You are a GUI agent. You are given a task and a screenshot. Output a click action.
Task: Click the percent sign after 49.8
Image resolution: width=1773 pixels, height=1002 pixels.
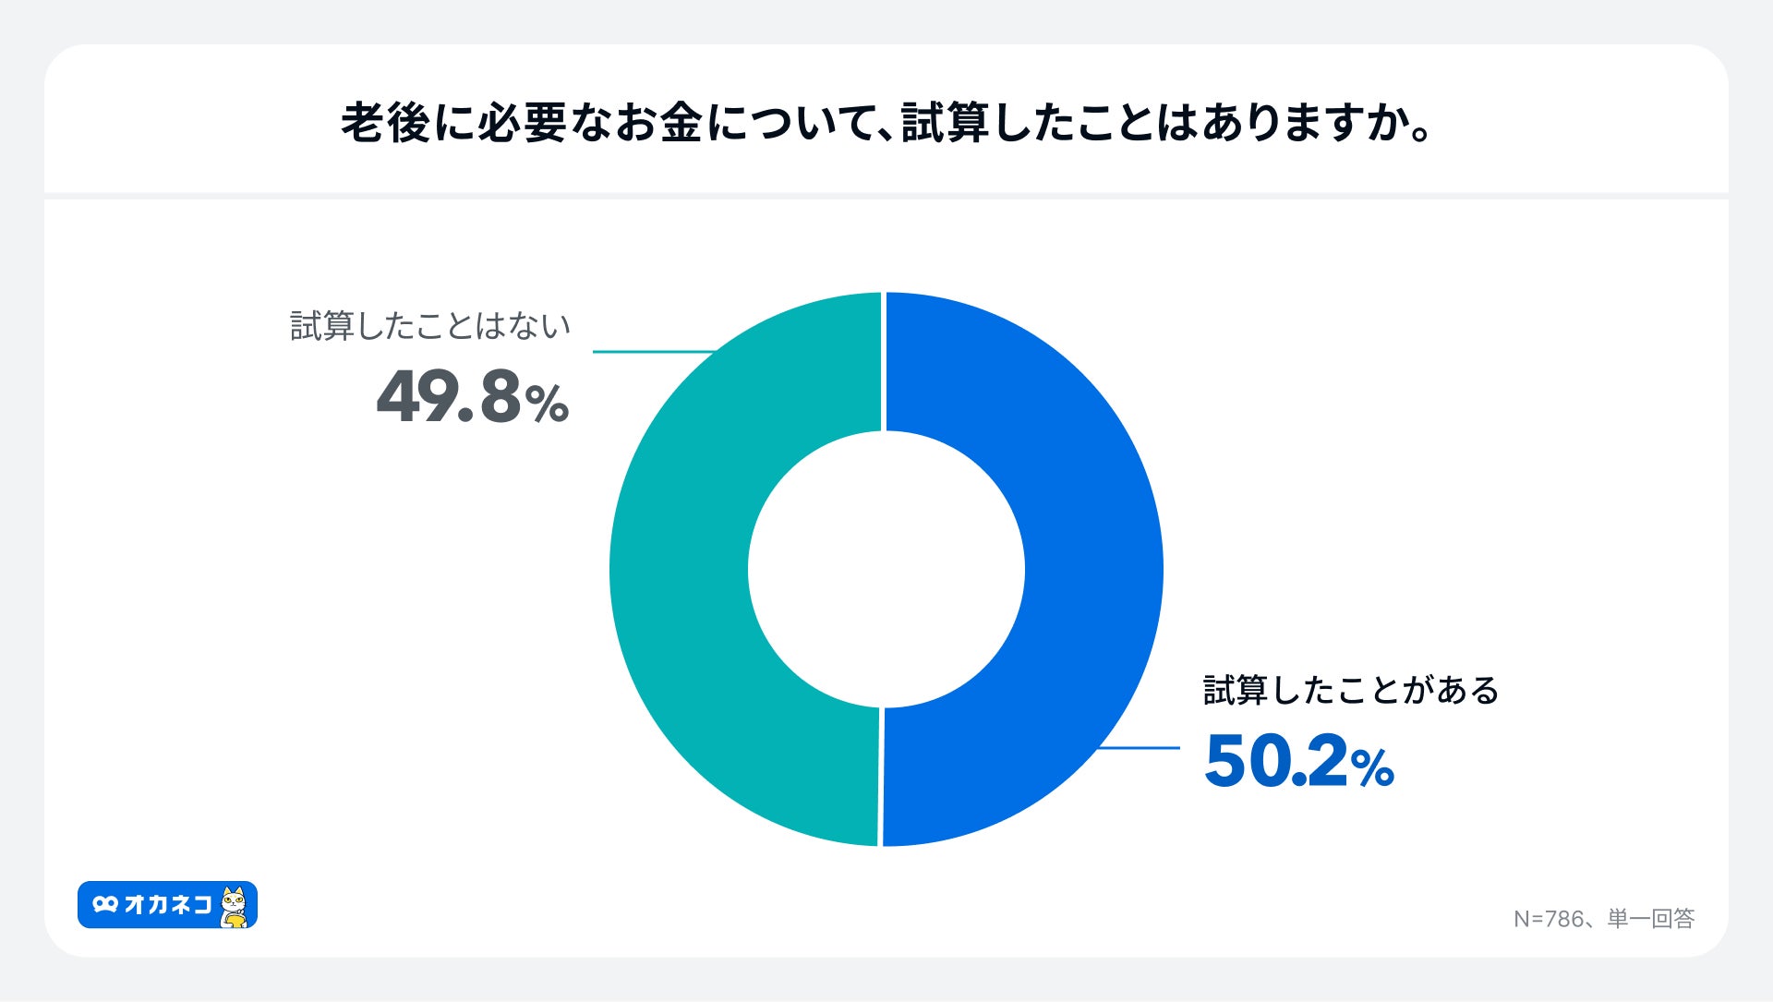click(x=547, y=404)
